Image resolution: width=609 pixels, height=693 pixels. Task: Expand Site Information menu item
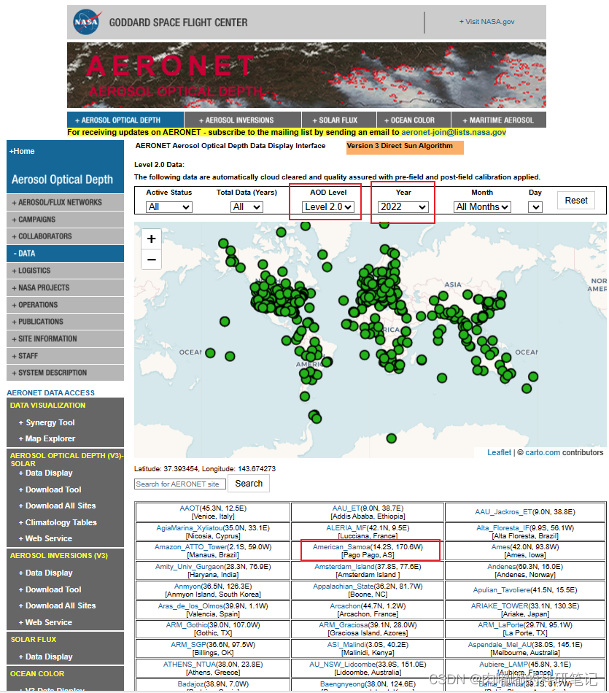(x=65, y=339)
